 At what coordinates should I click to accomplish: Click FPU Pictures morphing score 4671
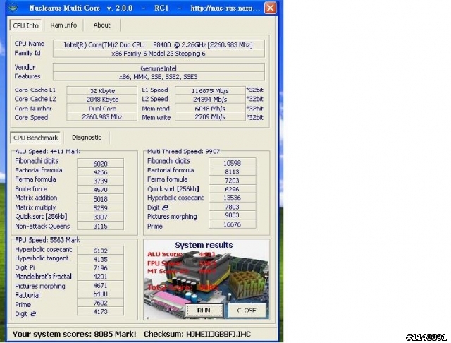coord(100,285)
